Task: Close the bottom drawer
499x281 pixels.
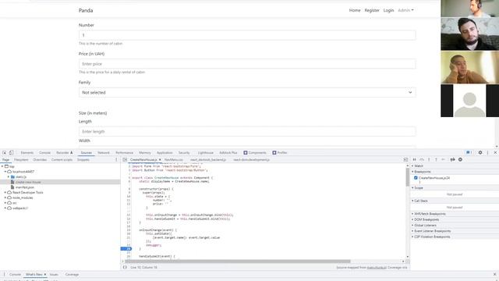Action: (x=495, y=274)
